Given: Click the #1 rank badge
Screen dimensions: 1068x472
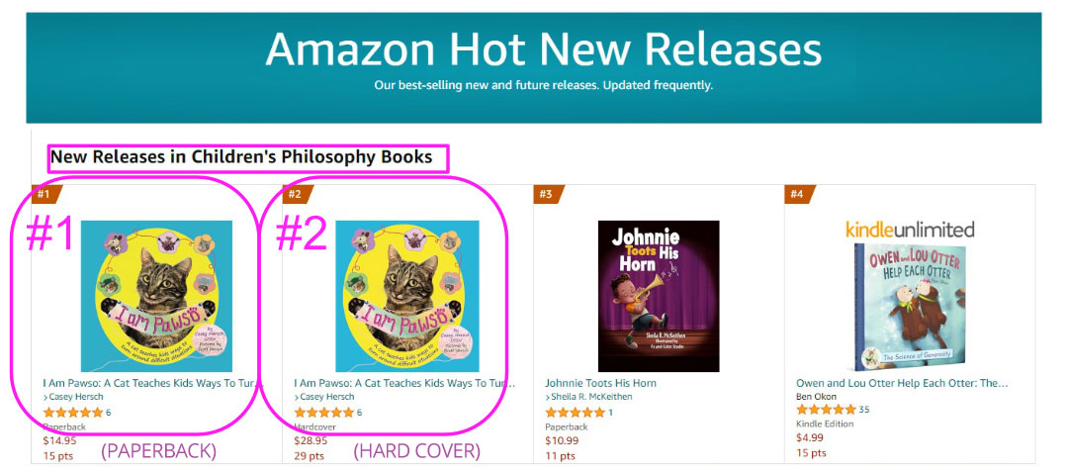Looking at the screenshot, I should click(x=44, y=194).
